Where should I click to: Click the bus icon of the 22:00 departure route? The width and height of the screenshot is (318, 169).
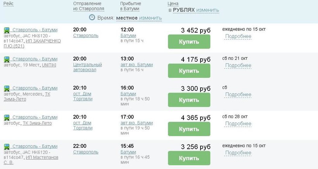point(7,147)
